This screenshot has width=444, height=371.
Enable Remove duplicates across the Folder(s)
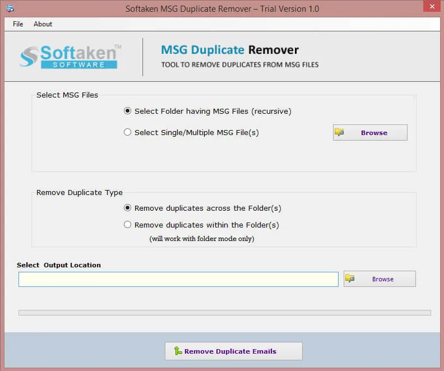(128, 208)
